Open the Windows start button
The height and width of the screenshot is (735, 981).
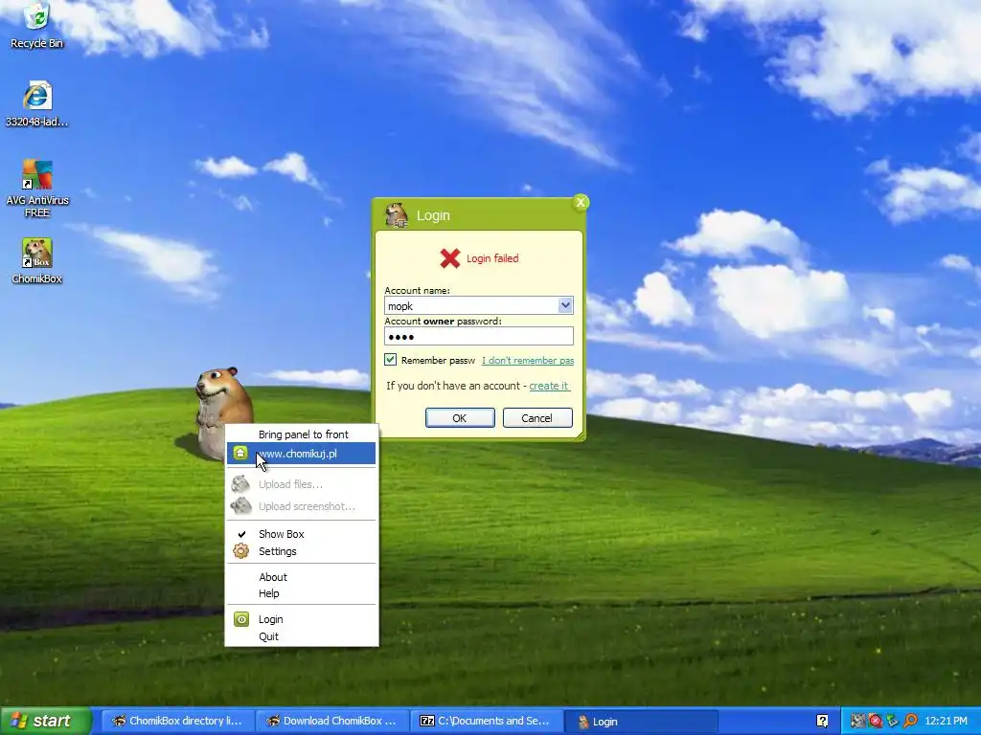click(45, 721)
